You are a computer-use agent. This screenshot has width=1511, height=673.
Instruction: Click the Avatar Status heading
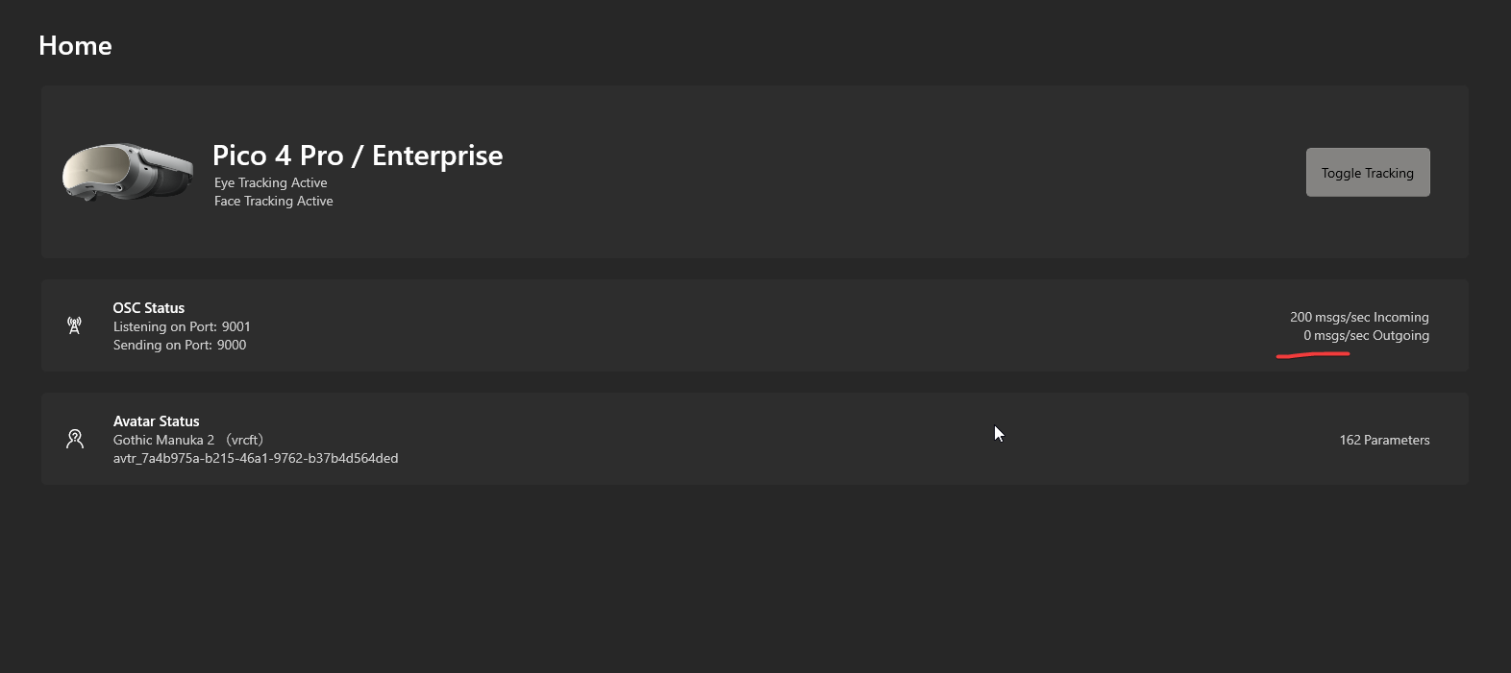coord(156,421)
